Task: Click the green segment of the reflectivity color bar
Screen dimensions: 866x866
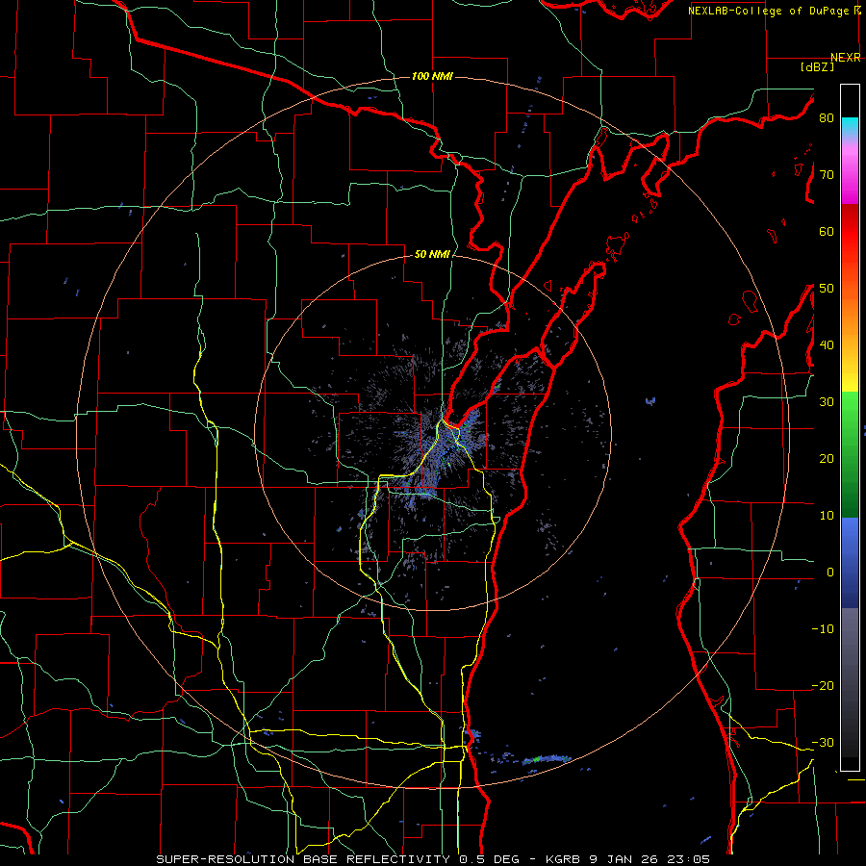Action: pyautogui.click(x=850, y=454)
